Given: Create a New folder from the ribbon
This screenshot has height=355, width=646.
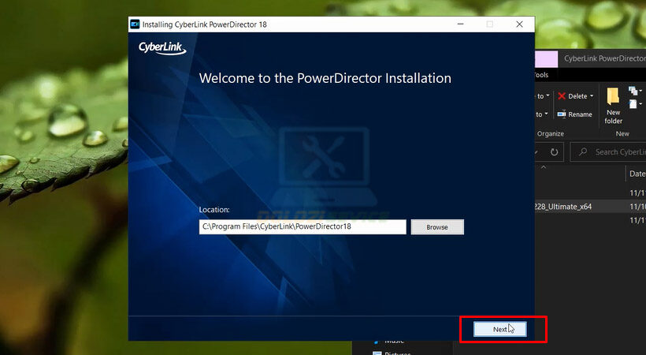Looking at the screenshot, I should tap(613, 105).
